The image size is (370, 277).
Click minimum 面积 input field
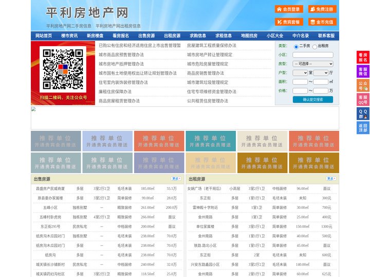point(300,82)
